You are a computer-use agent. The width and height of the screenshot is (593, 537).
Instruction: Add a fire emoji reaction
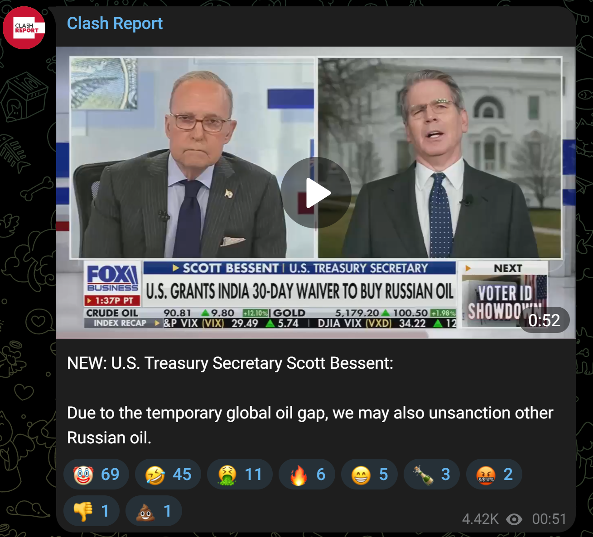tap(307, 474)
